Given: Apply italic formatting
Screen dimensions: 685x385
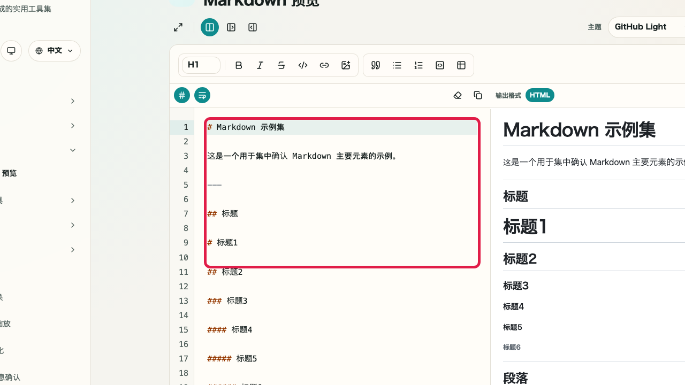Looking at the screenshot, I should pos(260,65).
